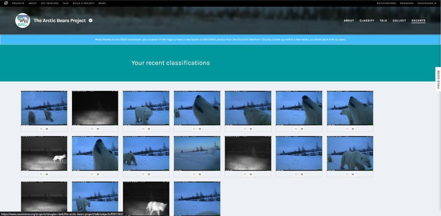Image resolution: width=441 pixels, height=216 pixels.
Task: Open the first-row standing bear thumbnail
Action: click(x=146, y=108)
